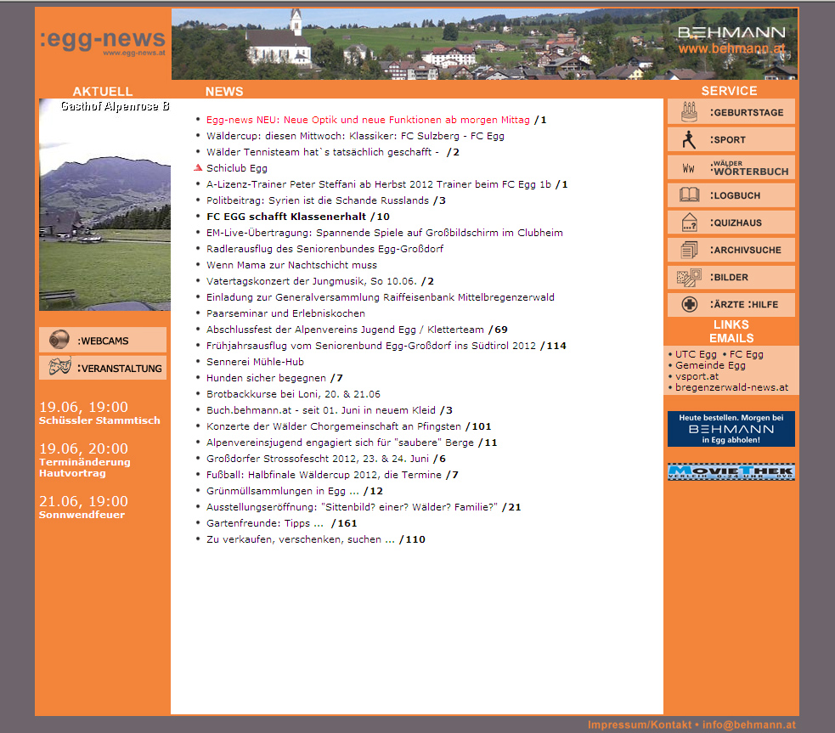The image size is (835, 733).
Task: Open the Schüssler Stammtisch event
Action: point(99,420)
